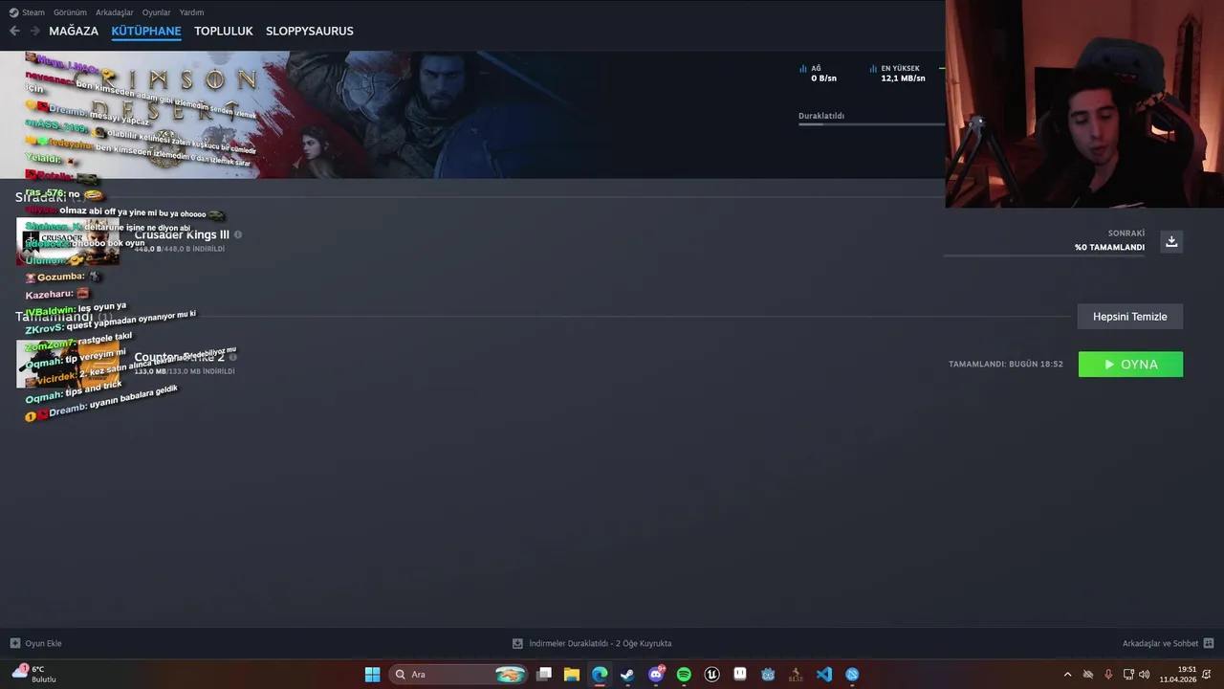Image resolution: width=1224 pixels, height=689 pixels.
Task: Open Arkadaşlar ve Sohbet
Action: [1168, 643]
